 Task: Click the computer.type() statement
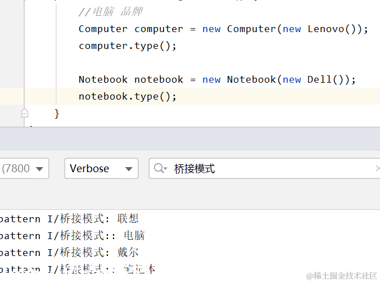128,46
